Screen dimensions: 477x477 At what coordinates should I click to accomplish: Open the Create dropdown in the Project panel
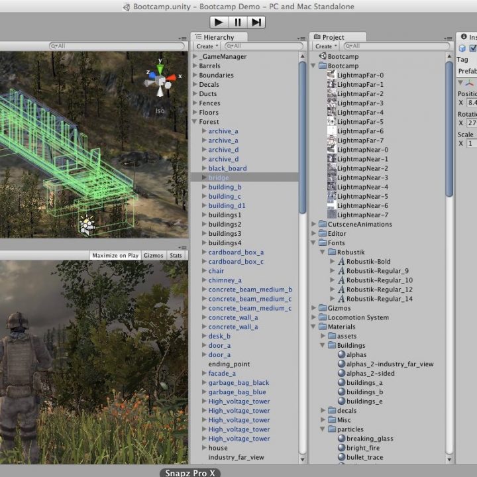click(x=326, y=46)
